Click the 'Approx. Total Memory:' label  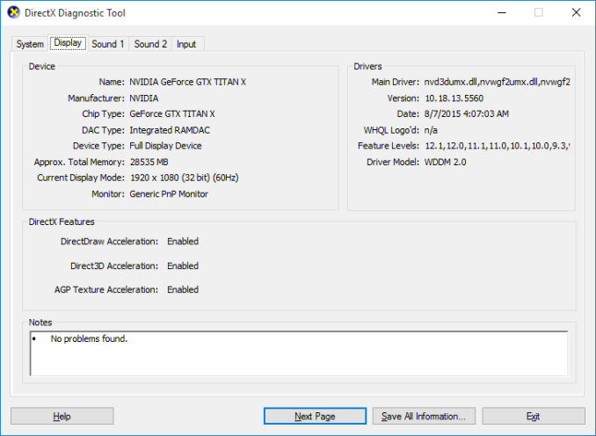79,163
